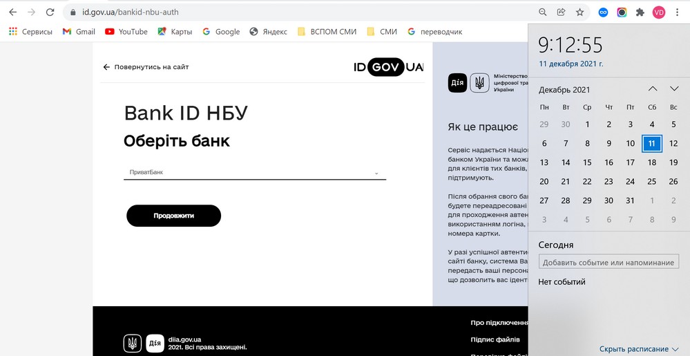Screen dimensions: 690x356
Task: Click Повернутись на сайт back link
Action: [146, 67]
